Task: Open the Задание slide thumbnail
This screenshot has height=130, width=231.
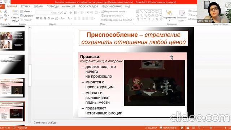Action: [x=12, y=64]
